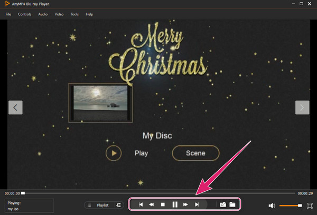Click the AnyMP4 app logo icon
Image resolution: width=317 pixels, height=215 pixels.
click(x=7, y=4)
